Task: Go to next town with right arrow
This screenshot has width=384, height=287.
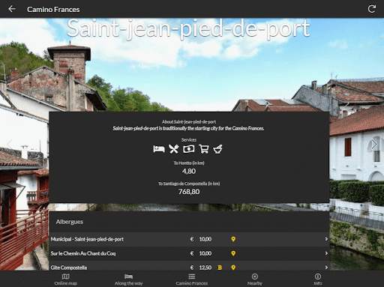Action: pos(374,144)
